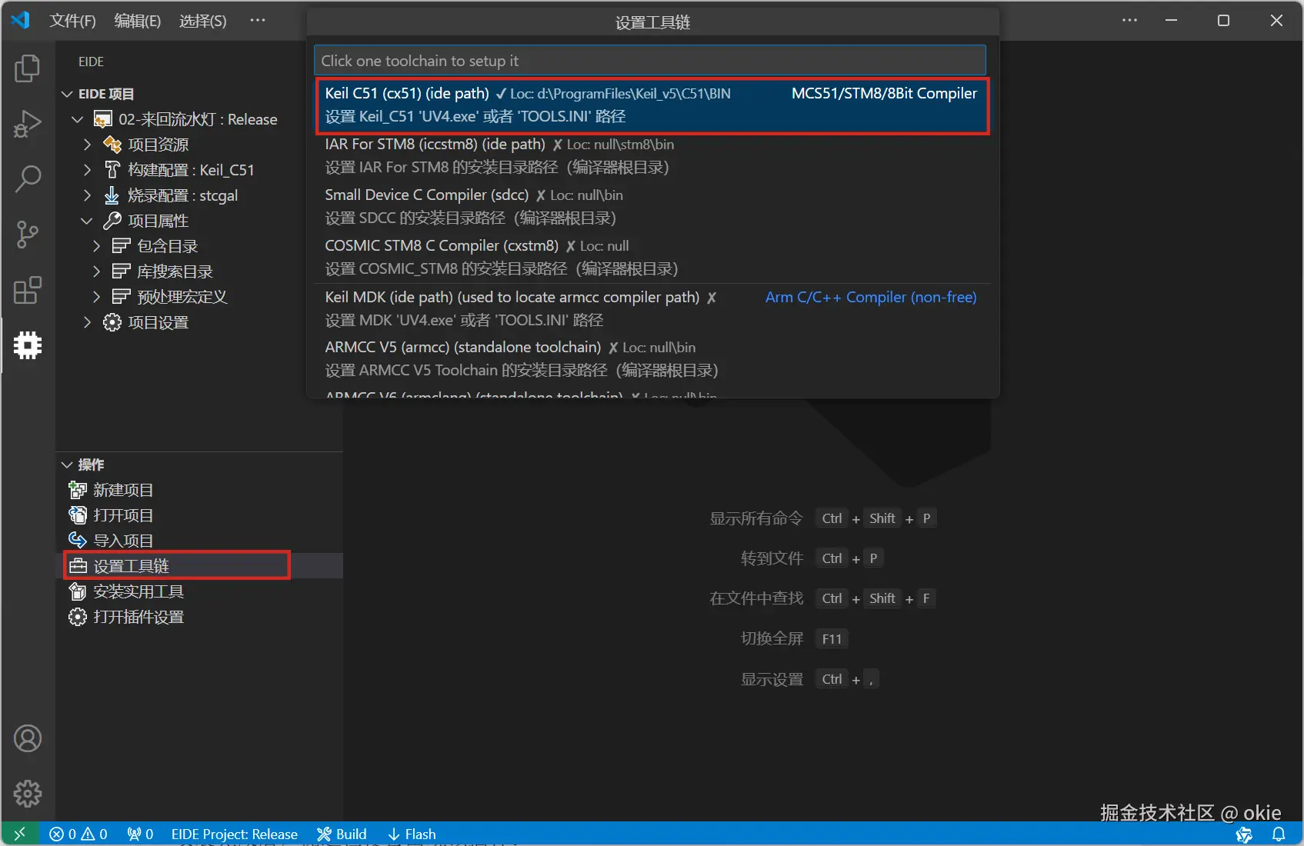Open the 编辑(E) menu

coord(138,21)
